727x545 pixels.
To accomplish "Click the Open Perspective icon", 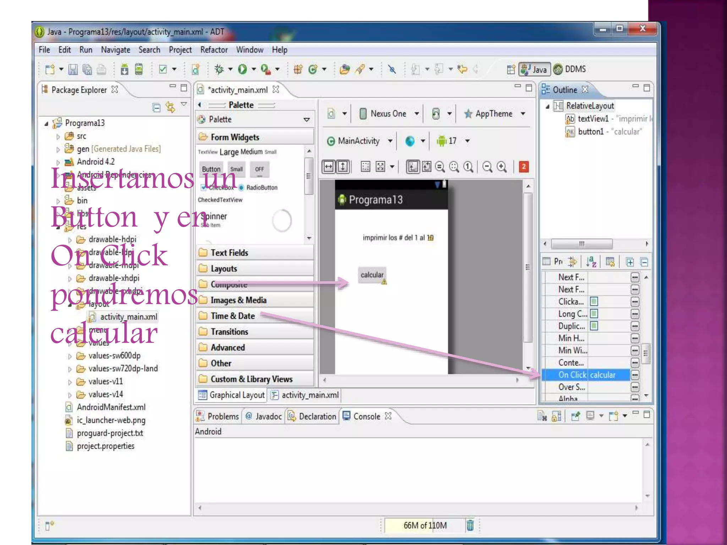I will (x=511, y=69).
